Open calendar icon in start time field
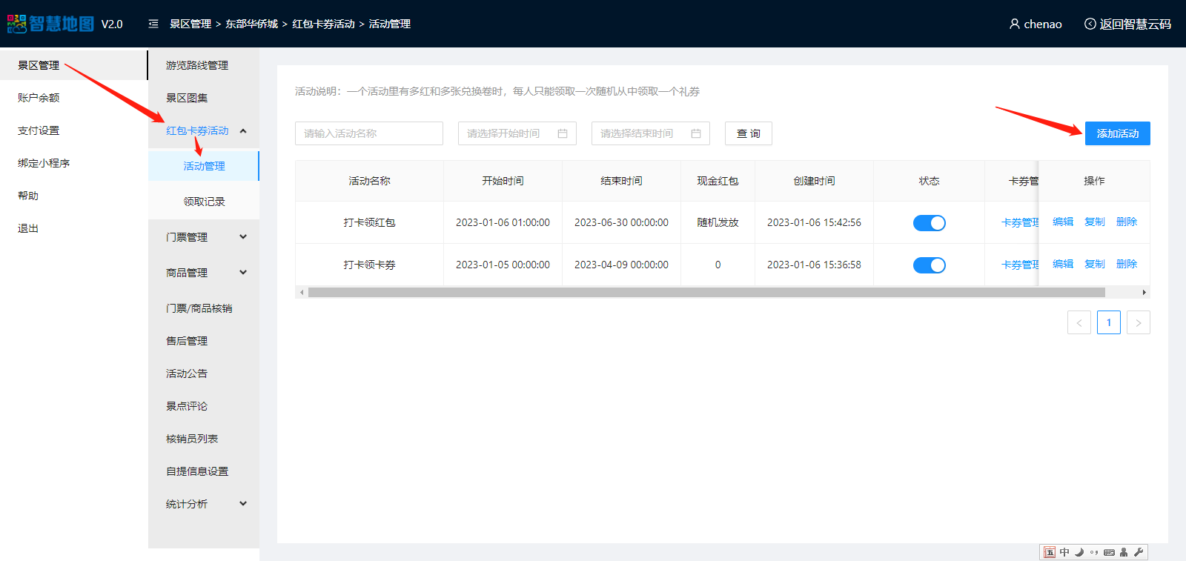Viewport: 1186px width, 561px height. pos(563,133)
